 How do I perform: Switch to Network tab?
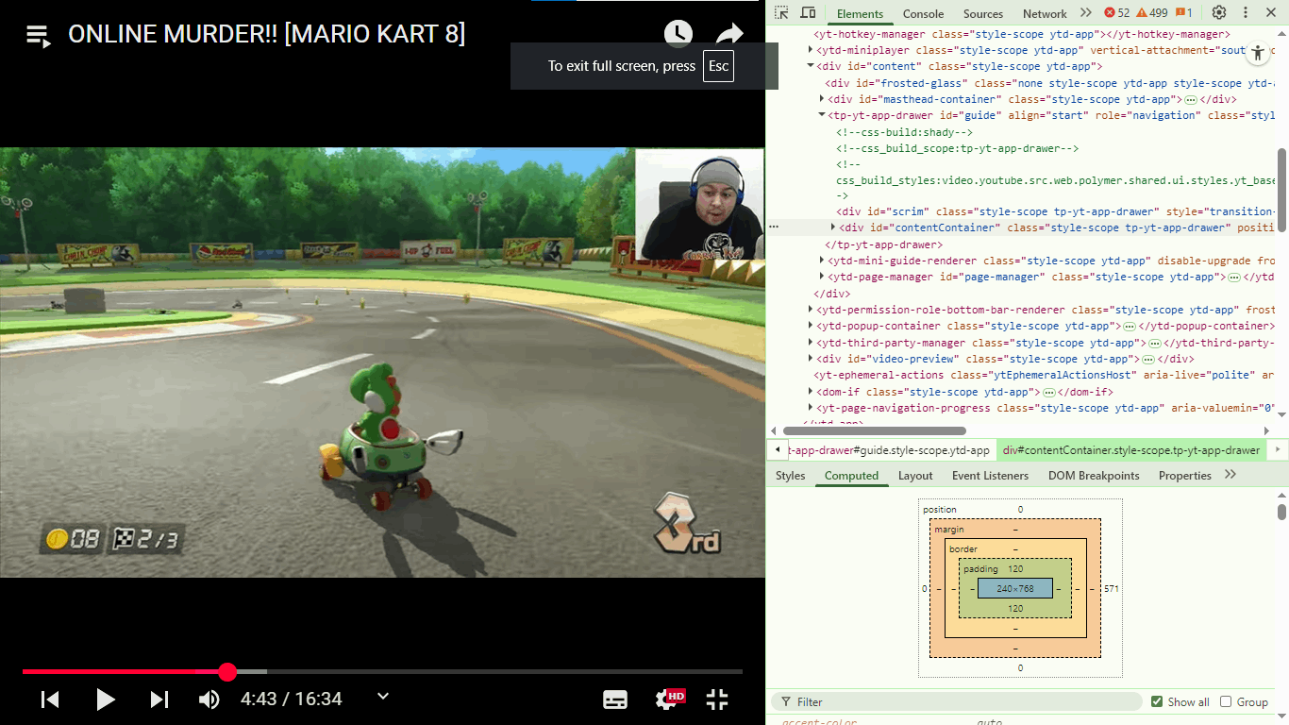pos(1045,13)
